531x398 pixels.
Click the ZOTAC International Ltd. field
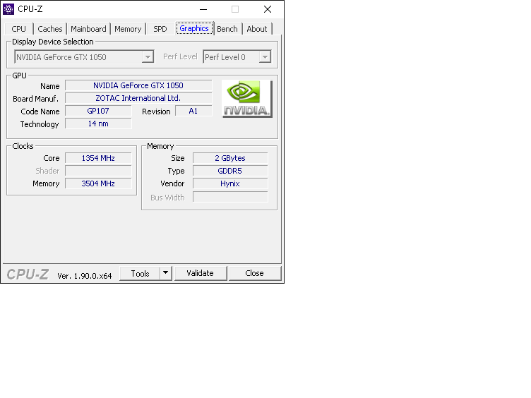pos(138,98)
